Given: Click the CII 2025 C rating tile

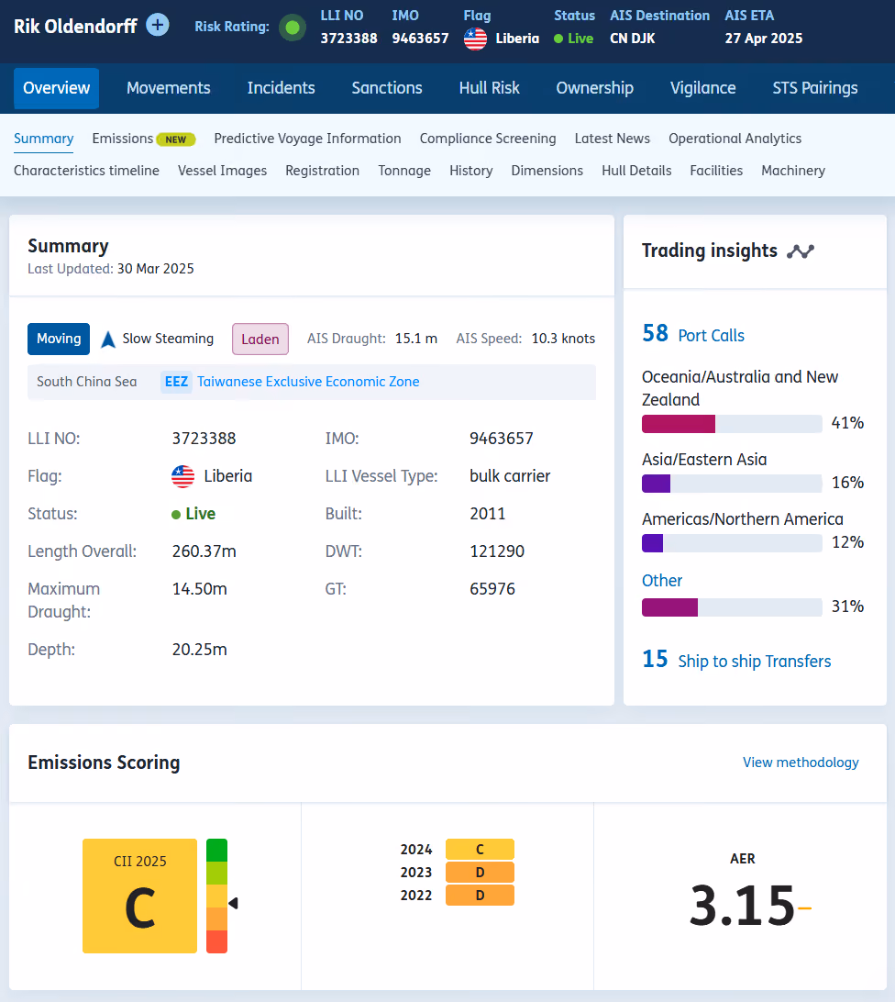Looking at the screenshot, I should coord(140,896).
